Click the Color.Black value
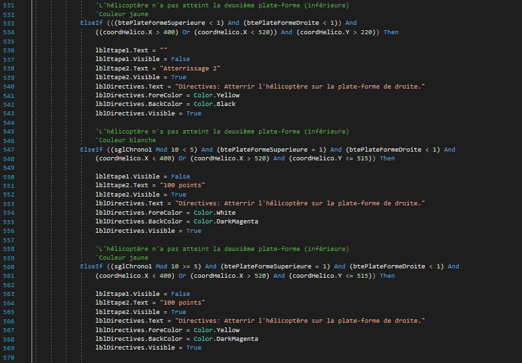 (215, 104)
